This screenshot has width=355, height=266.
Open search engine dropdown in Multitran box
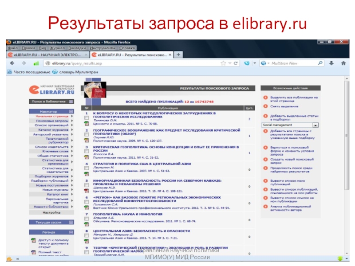[x=268, y=63]
